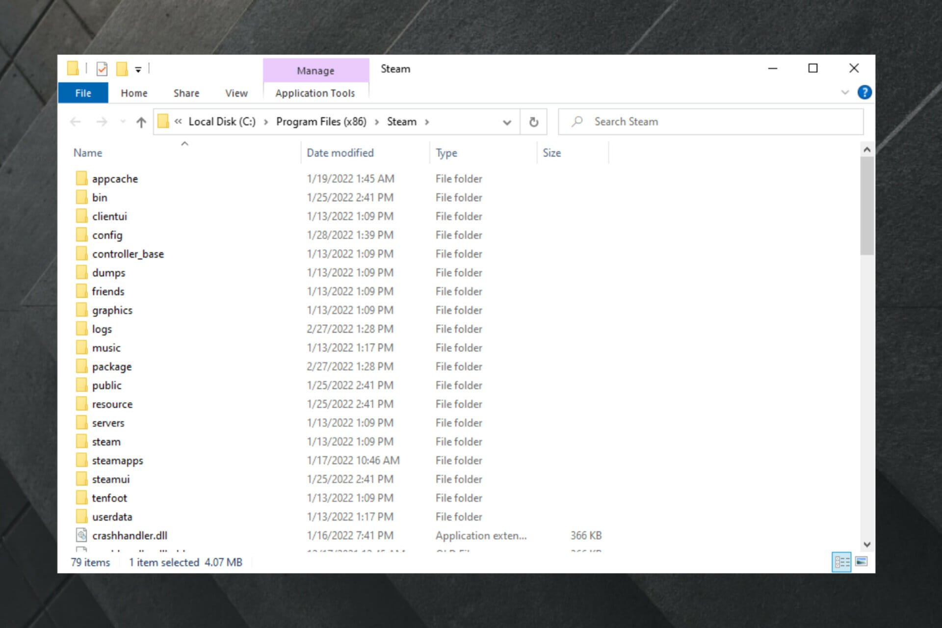Click the steamapps folder

(117, 460)
